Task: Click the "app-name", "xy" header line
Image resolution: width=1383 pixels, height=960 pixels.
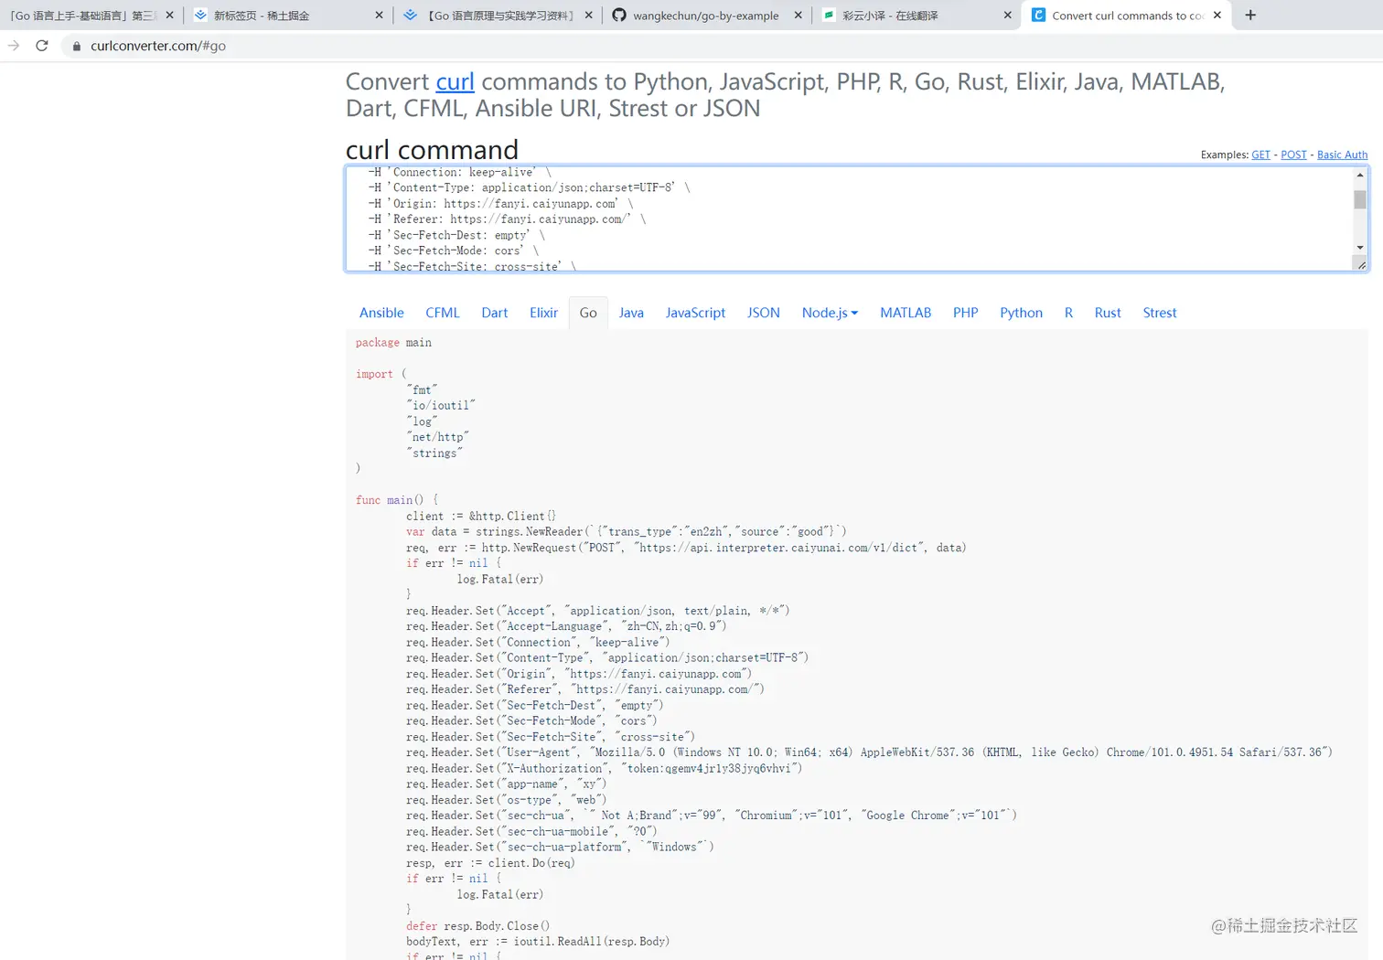Action: (506, 784)
